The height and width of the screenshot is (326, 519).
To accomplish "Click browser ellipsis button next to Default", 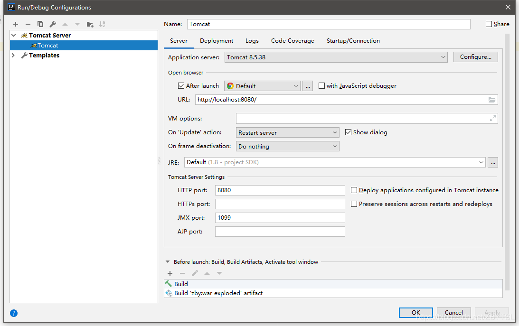I will pyautogui.click(x=308, y=86).
